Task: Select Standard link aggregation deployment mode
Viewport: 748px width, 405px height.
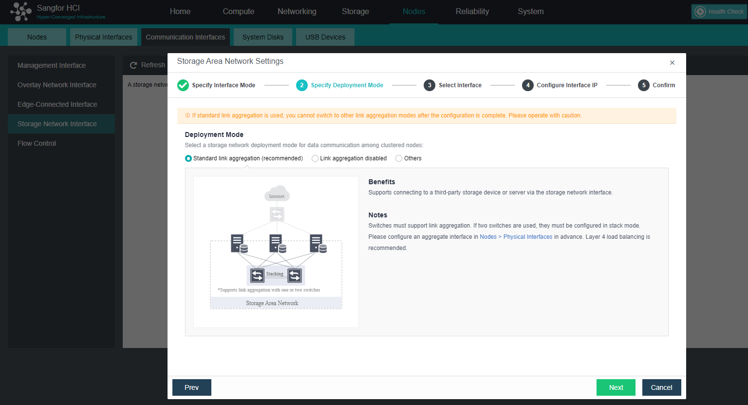Action: tap(188, 158)
